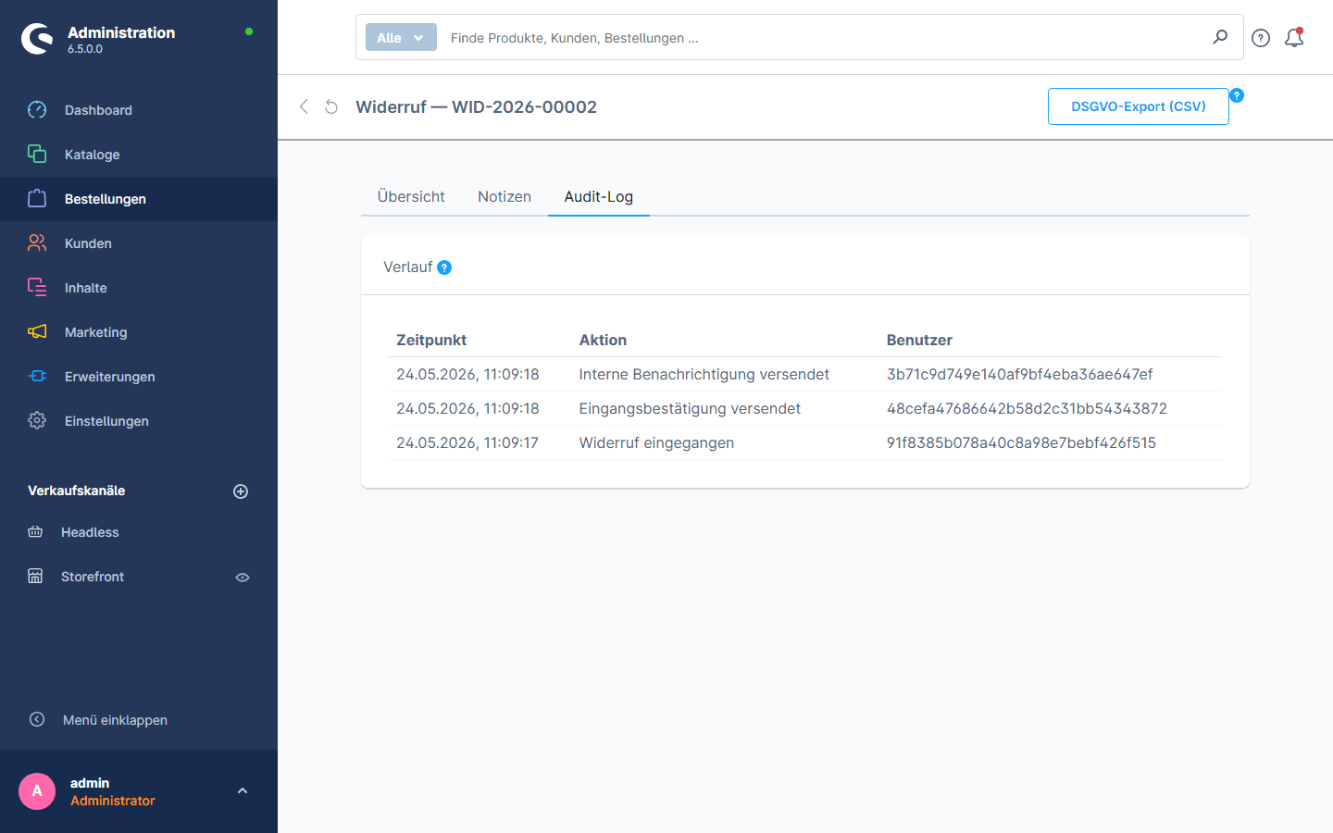Click user ID 3b71c9d749e140af9bf4eba36ae647ef
Image resolution: width=1333 pixels, height=833 pixels.
pyautogui.click(x=1019, y=374)
